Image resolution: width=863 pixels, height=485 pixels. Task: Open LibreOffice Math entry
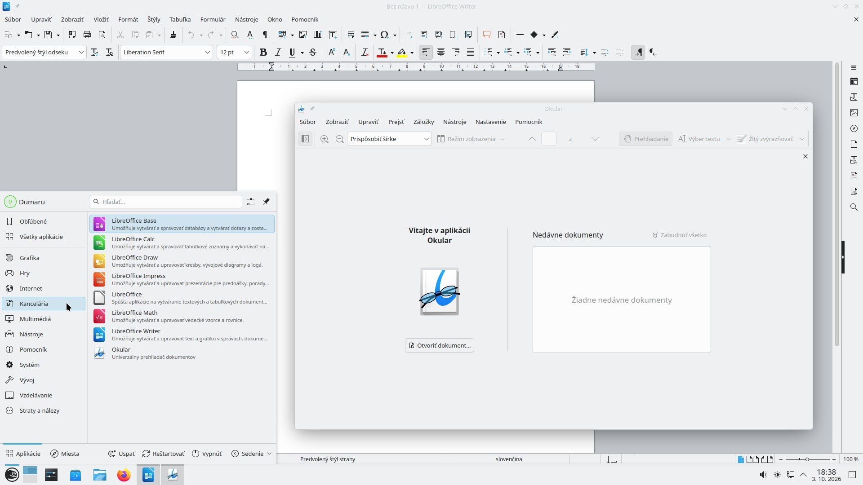point(182,316)
